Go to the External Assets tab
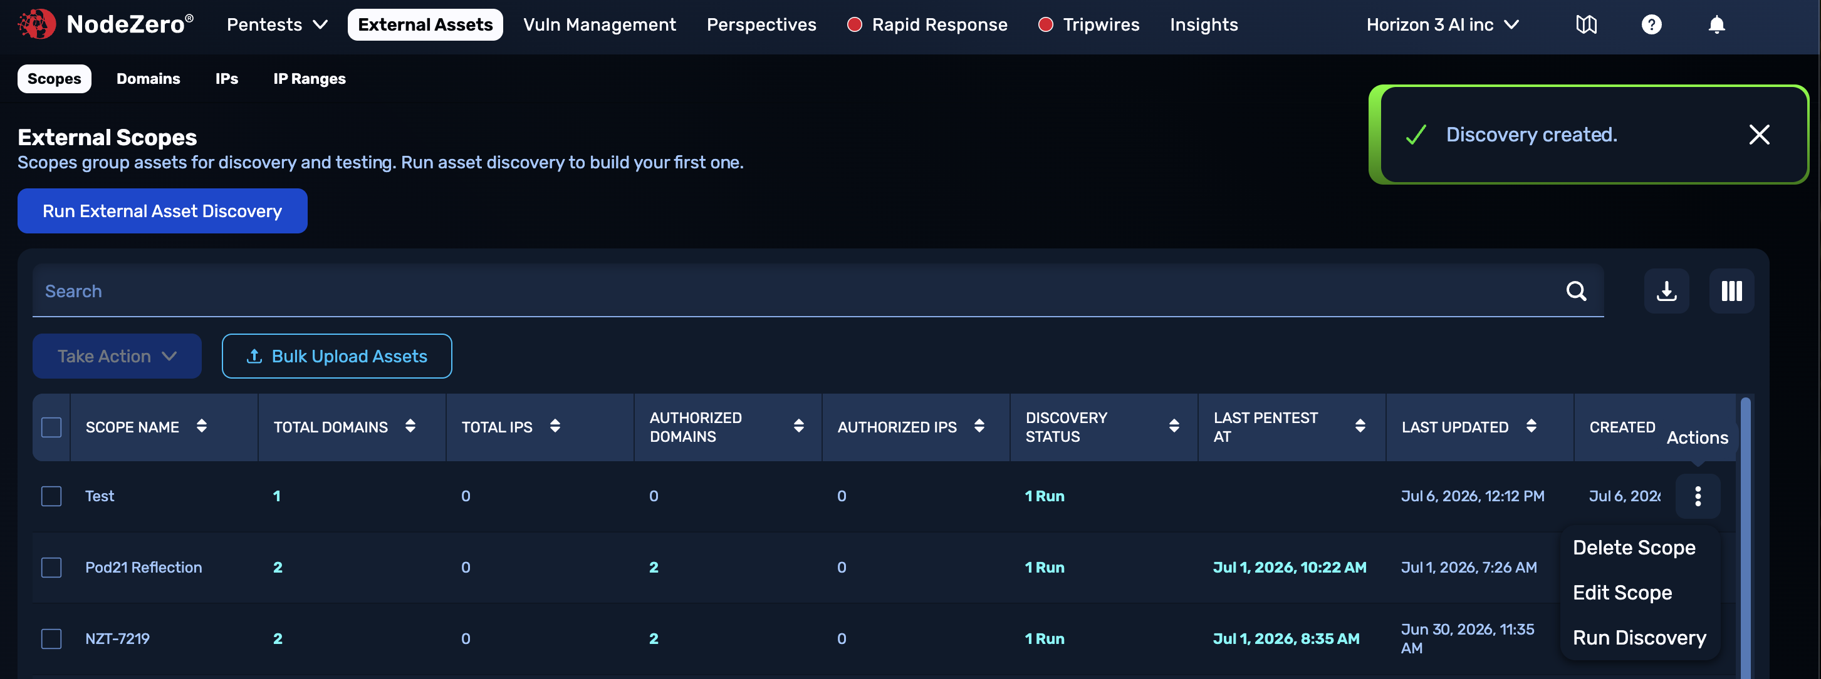The height and width of the screenshot is (679, 1821). pos(425,24)
